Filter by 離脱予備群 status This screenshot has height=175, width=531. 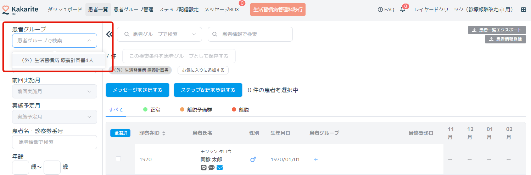(196, 110)
